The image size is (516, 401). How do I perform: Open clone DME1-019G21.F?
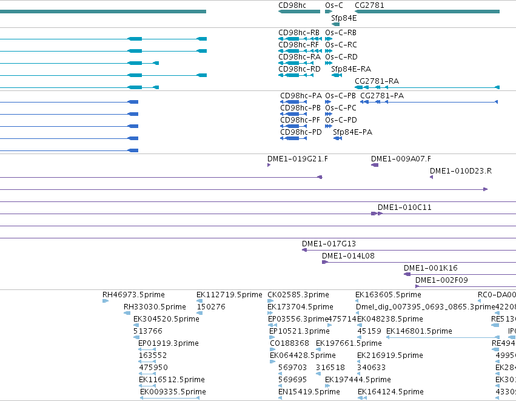coord(298,159)
